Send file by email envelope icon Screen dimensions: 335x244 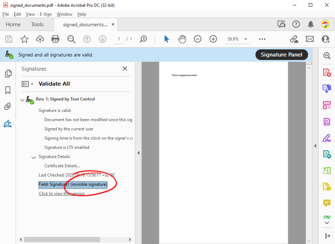click(310, 39)
